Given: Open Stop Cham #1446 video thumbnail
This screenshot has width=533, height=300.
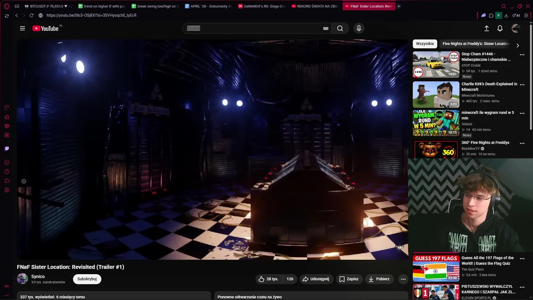Looking at the screenshot, I should (x=436, y=65).
